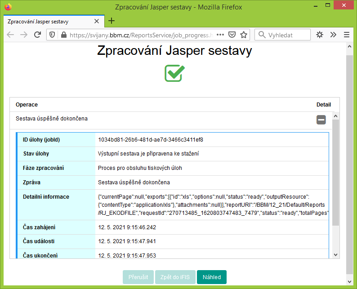
Task: Click the green checkmark status icon
Action: tap(174, 73)
